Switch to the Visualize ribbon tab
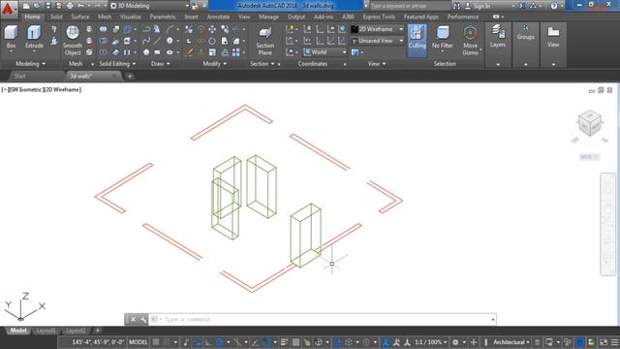Screen dimensions: 620x349 (131, 16)
